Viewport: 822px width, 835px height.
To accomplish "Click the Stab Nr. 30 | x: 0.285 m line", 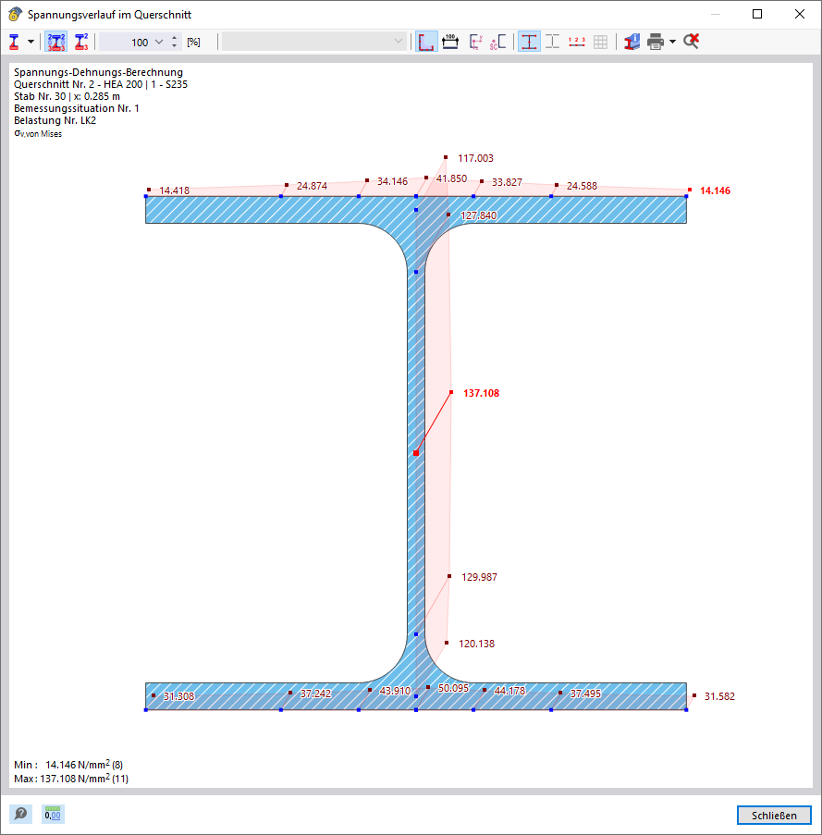I will (67, 96).
